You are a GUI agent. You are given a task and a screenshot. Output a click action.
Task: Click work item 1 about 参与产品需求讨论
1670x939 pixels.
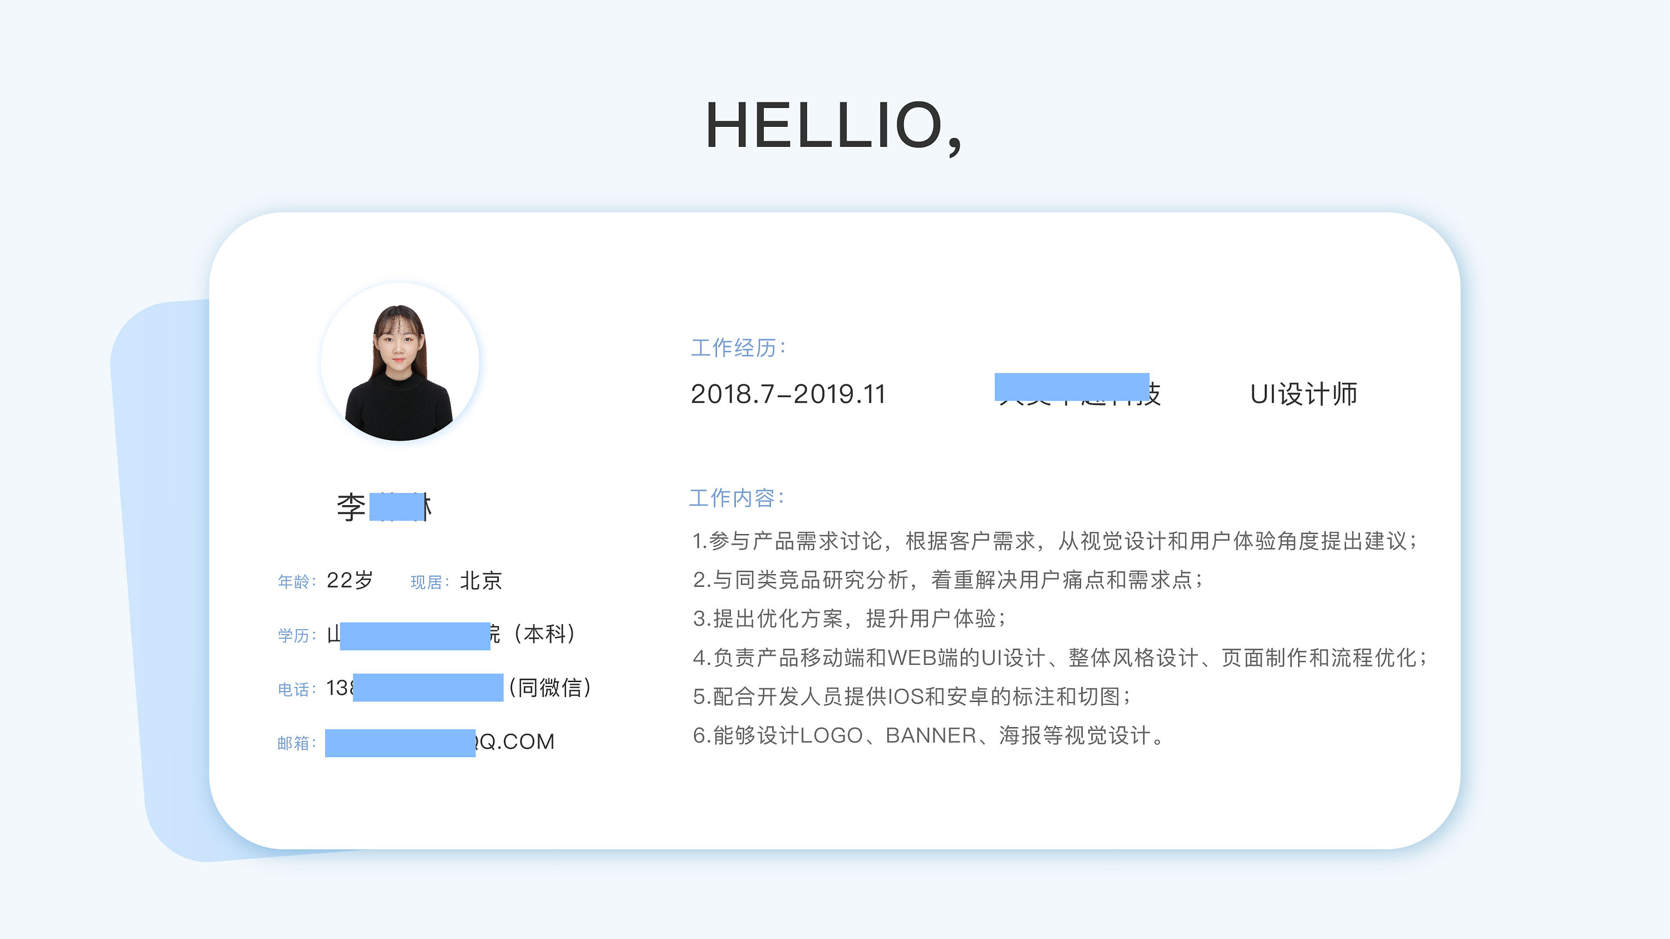click(x=1054, y=541)
